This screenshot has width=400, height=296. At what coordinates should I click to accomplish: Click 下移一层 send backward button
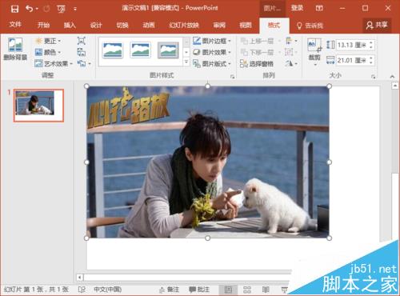point(258,52)
